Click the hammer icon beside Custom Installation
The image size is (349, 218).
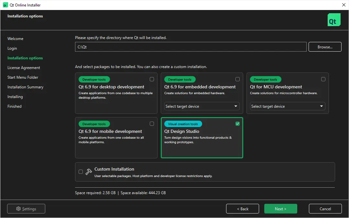[88, 171]
